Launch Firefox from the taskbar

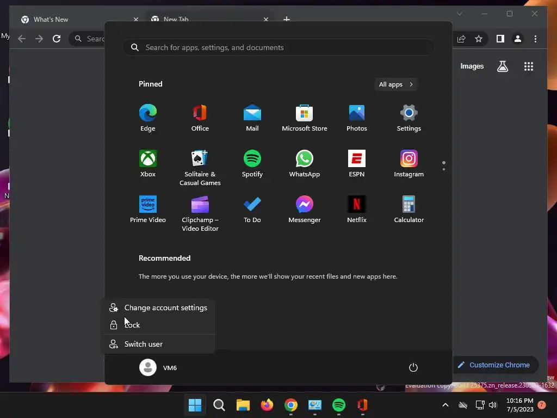pos(267,405)
